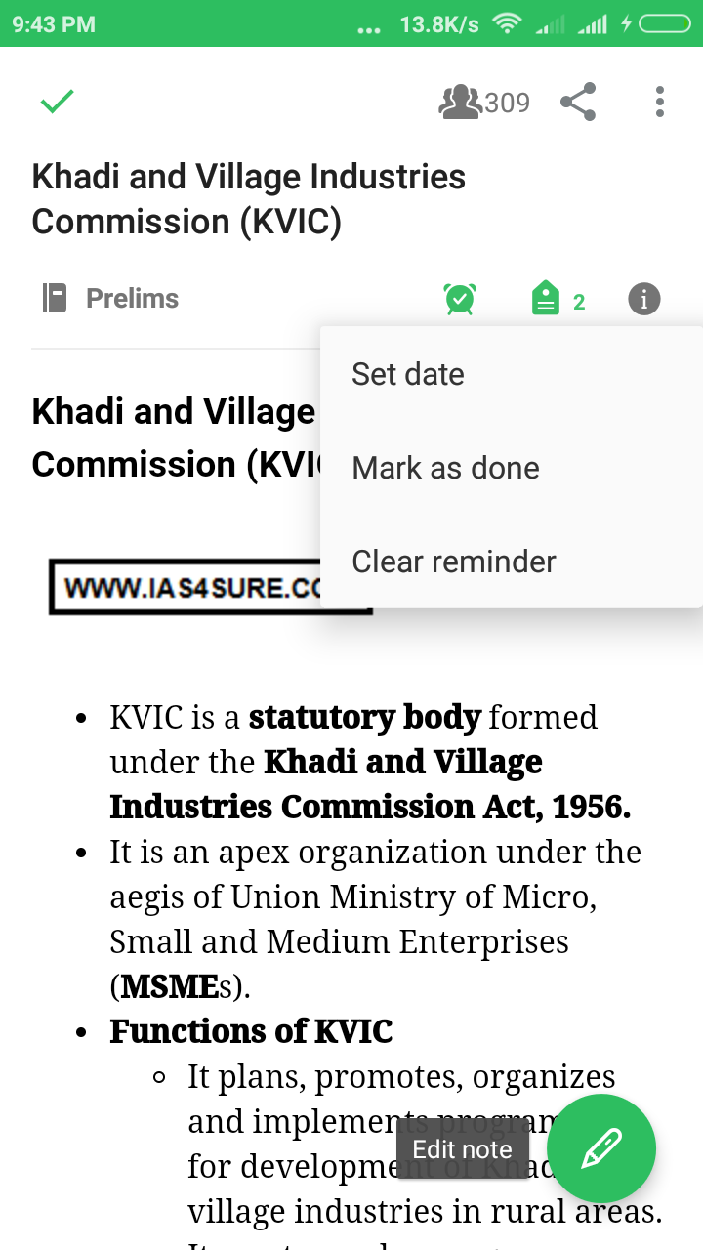
Task: Tap the battery indicator in status bar
Action: point(664,23)
